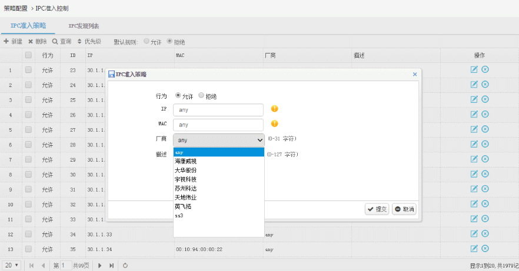Click the delete icon in row 13
The width and height of the screenshot is (519, 271).
tap(485, 249)
